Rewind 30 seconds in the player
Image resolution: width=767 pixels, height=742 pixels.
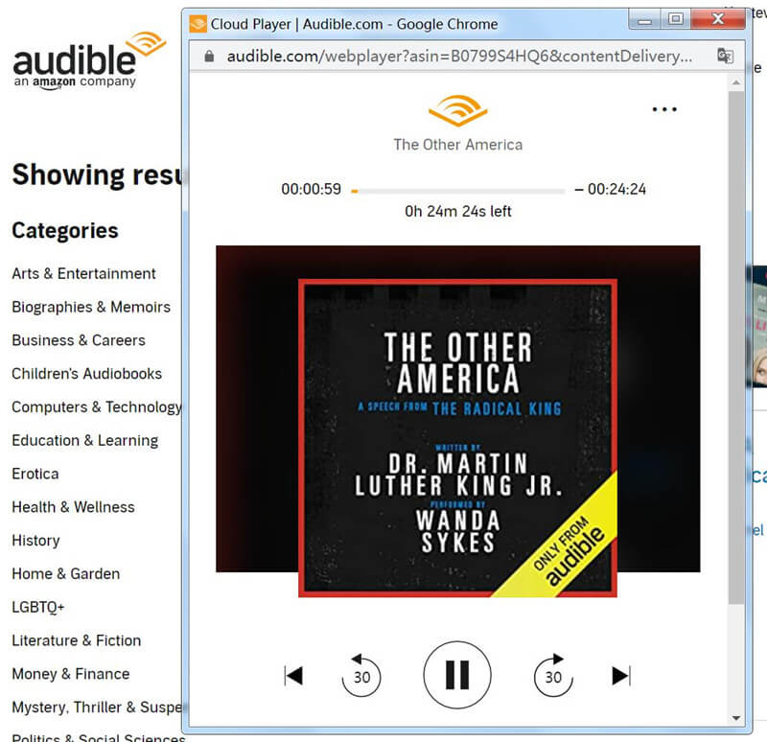(x=361, y=676)
